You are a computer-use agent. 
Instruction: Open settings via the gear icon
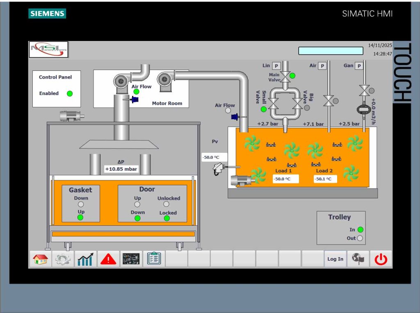pos(63,259)
